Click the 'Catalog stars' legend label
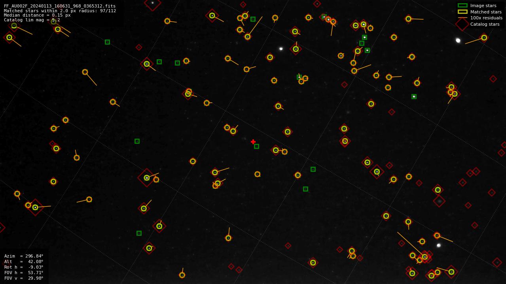 [485, 24]
